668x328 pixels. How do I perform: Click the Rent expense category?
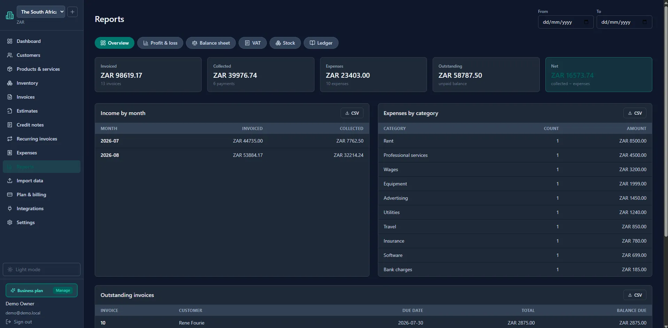pos(515,141)
